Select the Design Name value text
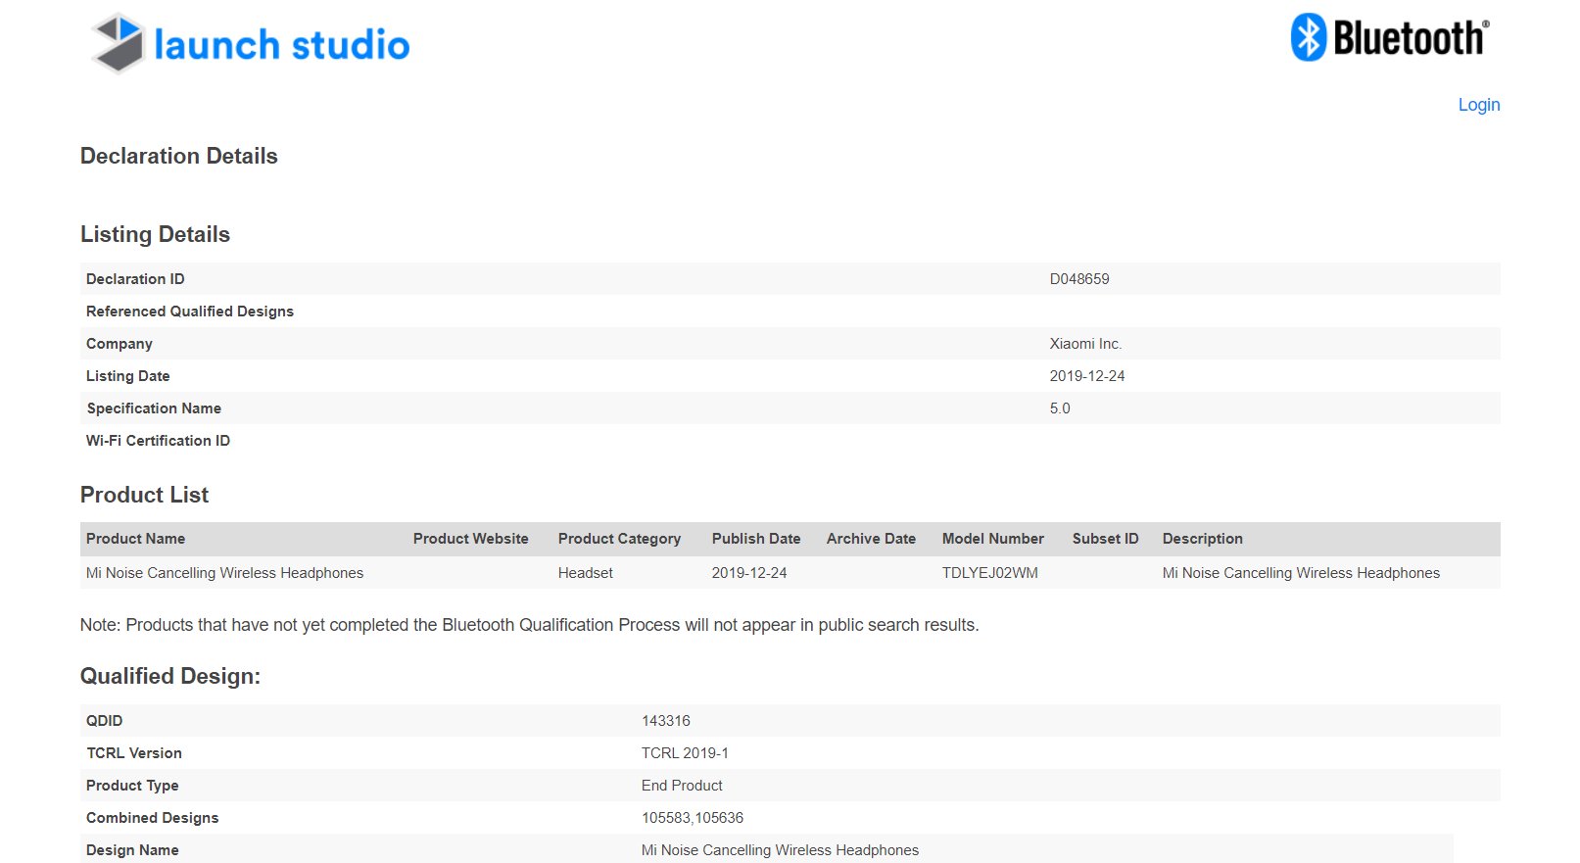Screen dimensions: 1580x863 point(780,850)
